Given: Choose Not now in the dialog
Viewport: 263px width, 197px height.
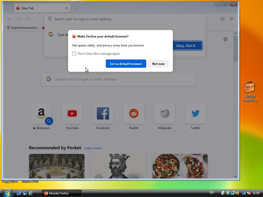Looking at the screenshot, I should [x=158, y=64].
